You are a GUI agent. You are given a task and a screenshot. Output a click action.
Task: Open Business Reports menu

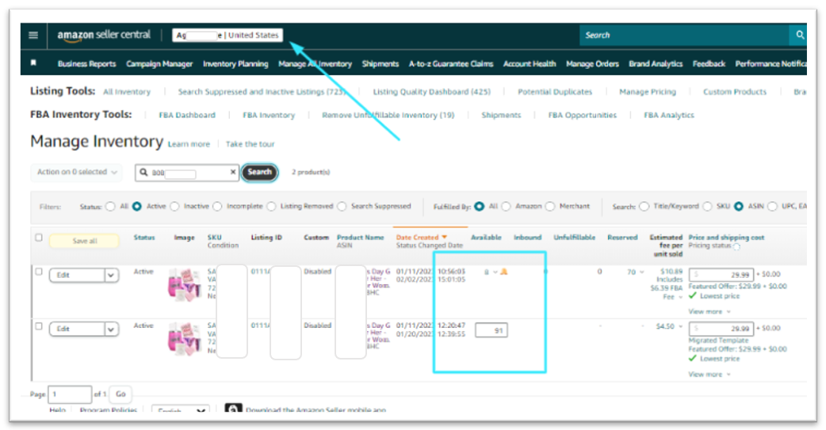click(x=86, y=63)
